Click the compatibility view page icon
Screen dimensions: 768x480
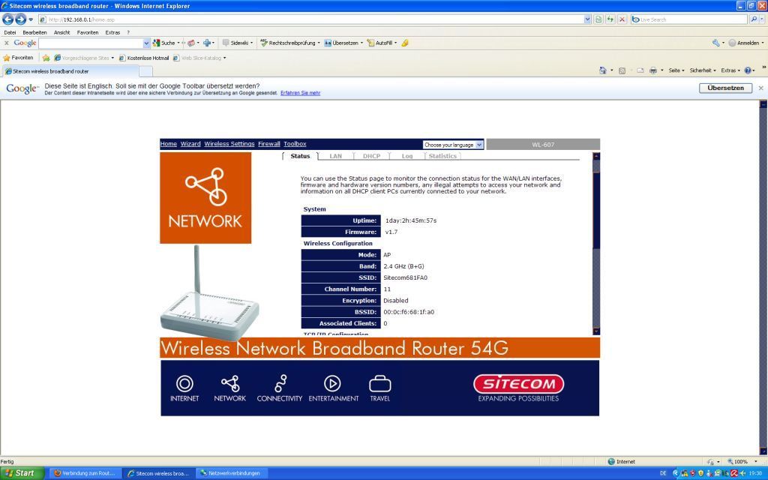point(598,19)
